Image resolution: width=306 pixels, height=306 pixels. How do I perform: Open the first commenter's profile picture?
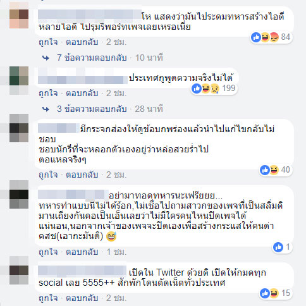pyautogui.click(x=19, y=18)
